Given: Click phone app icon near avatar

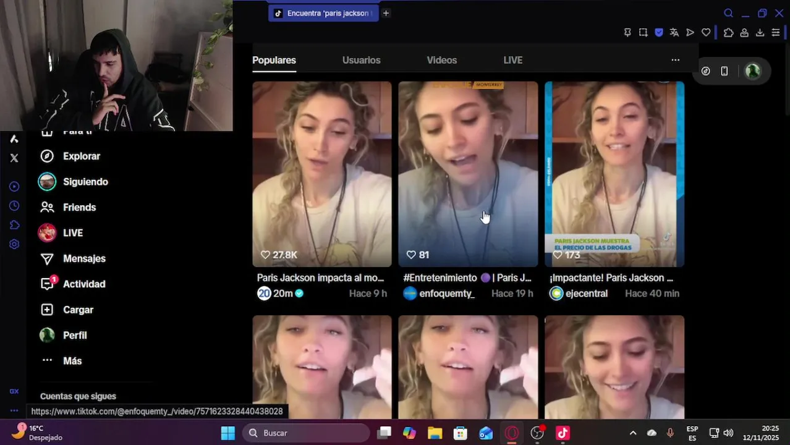Looking at the screenshot, I should pyautogui.click(x=724, y=71).
